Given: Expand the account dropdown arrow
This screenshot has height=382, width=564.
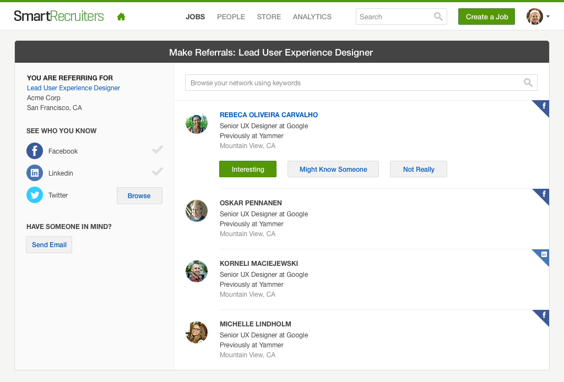Looking at the screenshot, I should click(x=548, y=17).
